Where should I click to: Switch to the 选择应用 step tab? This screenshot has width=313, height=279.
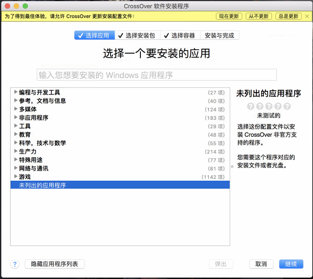(x=95, y=35)
